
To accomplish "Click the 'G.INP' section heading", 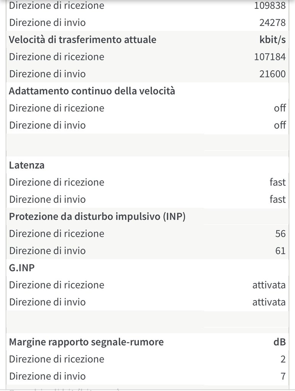I will (x=22, y=268).
